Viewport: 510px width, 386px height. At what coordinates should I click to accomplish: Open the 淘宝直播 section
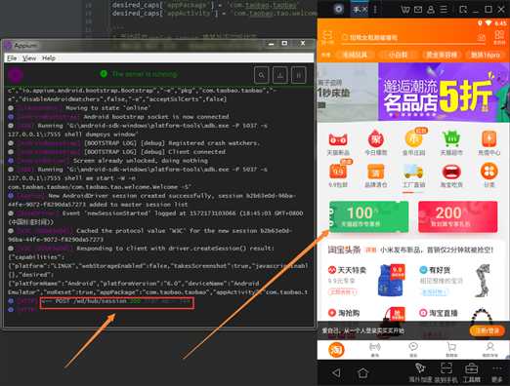(439, 313)
